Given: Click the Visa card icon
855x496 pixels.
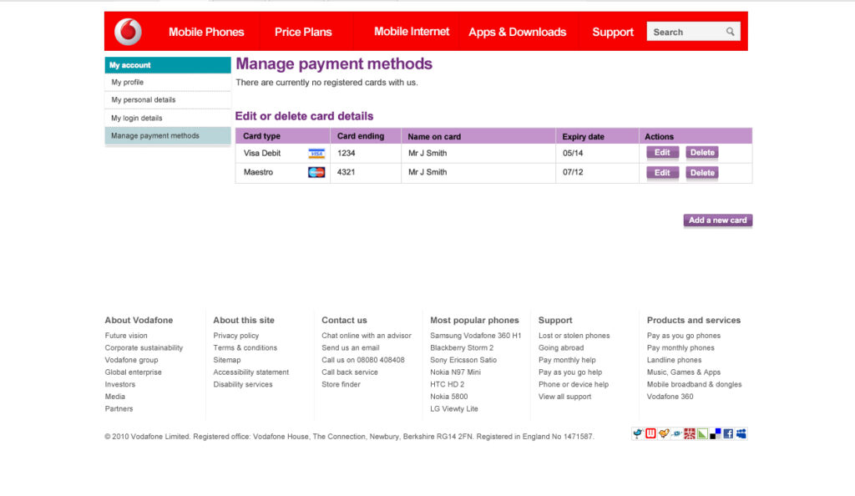Looking at the screenshot, I should pos(317,153).
